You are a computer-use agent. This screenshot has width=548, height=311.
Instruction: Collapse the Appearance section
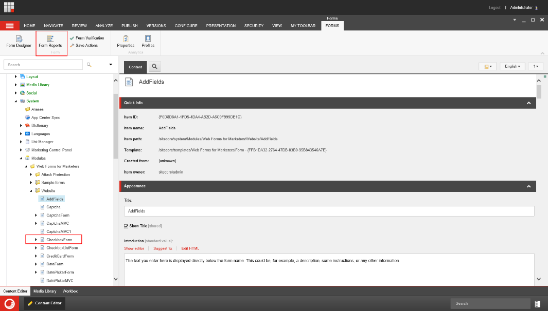tap(528, 186)
